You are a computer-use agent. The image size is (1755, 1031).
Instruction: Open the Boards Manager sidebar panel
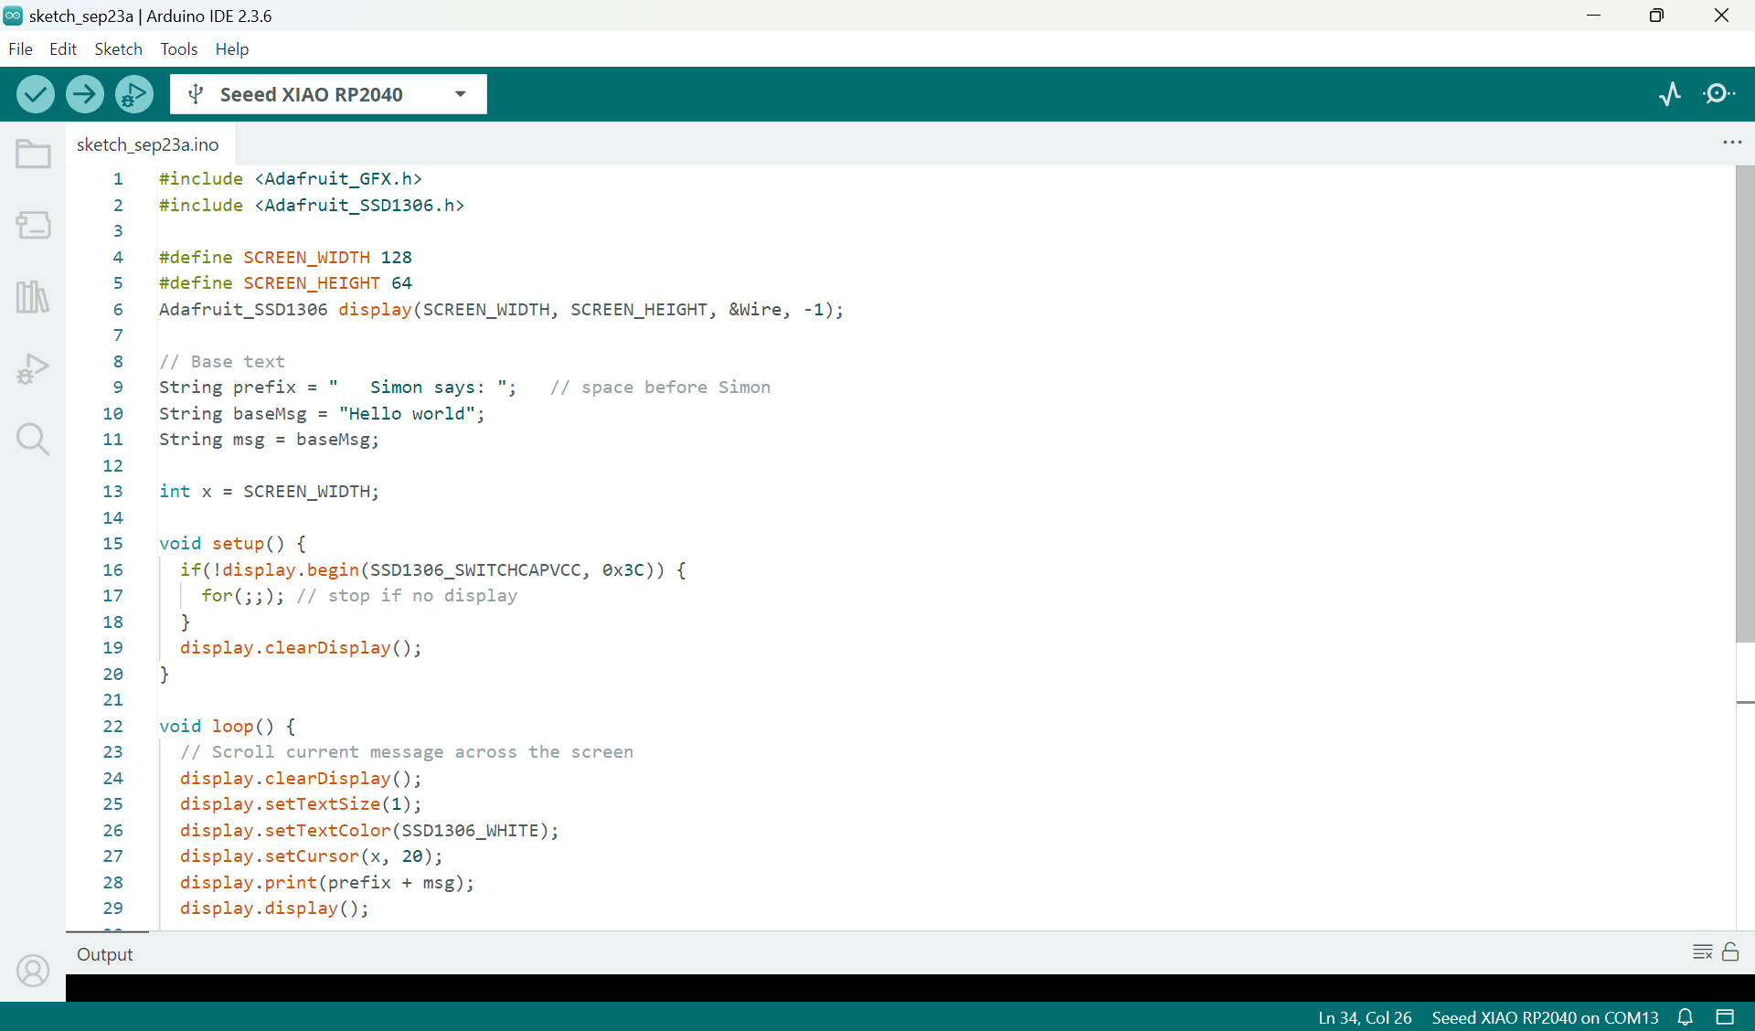[33, 225]
